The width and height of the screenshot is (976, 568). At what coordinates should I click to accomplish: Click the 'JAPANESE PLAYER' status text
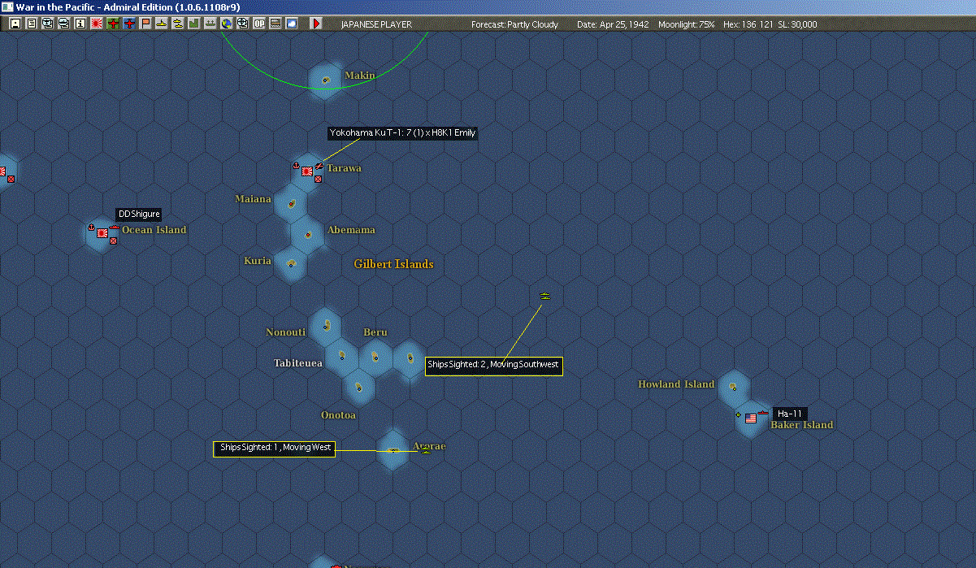click(376, 24)
